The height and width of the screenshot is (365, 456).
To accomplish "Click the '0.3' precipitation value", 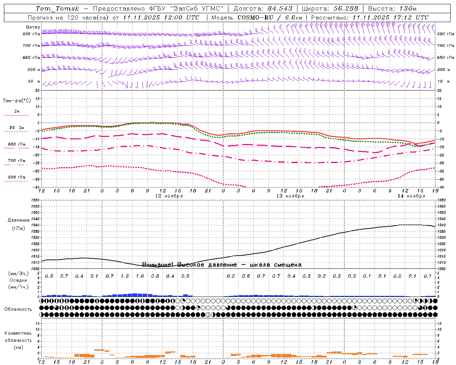I will (x=306, y=276).
